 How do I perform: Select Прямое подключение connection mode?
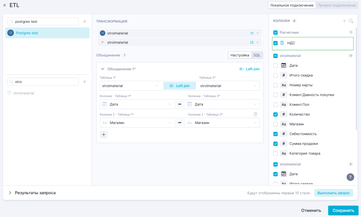(337, 5)
